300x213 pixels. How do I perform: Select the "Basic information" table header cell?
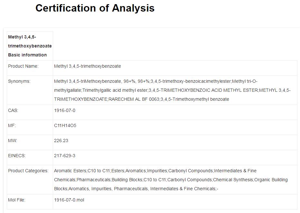click(x=30, y=46)
